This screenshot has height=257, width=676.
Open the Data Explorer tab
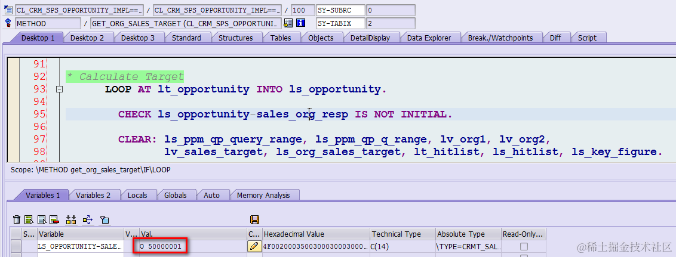(429, 38)
